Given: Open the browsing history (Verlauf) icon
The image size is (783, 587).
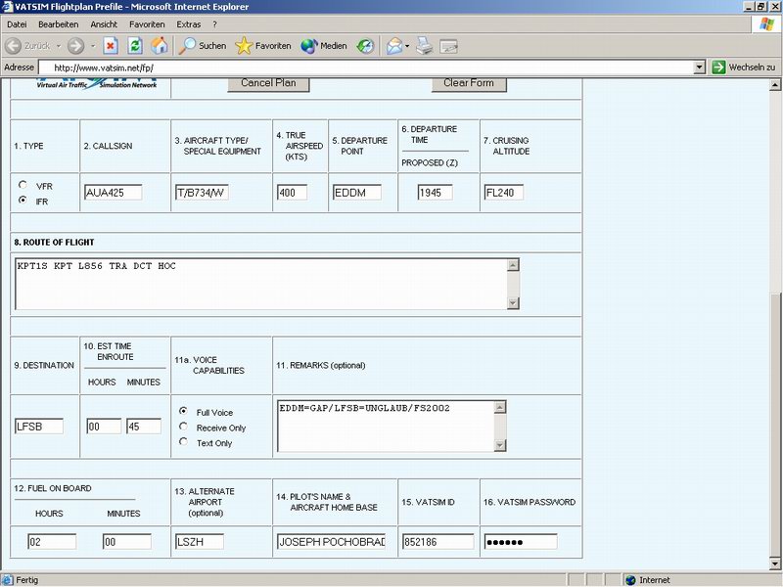Looking at the screenshot, I should 365,45.
